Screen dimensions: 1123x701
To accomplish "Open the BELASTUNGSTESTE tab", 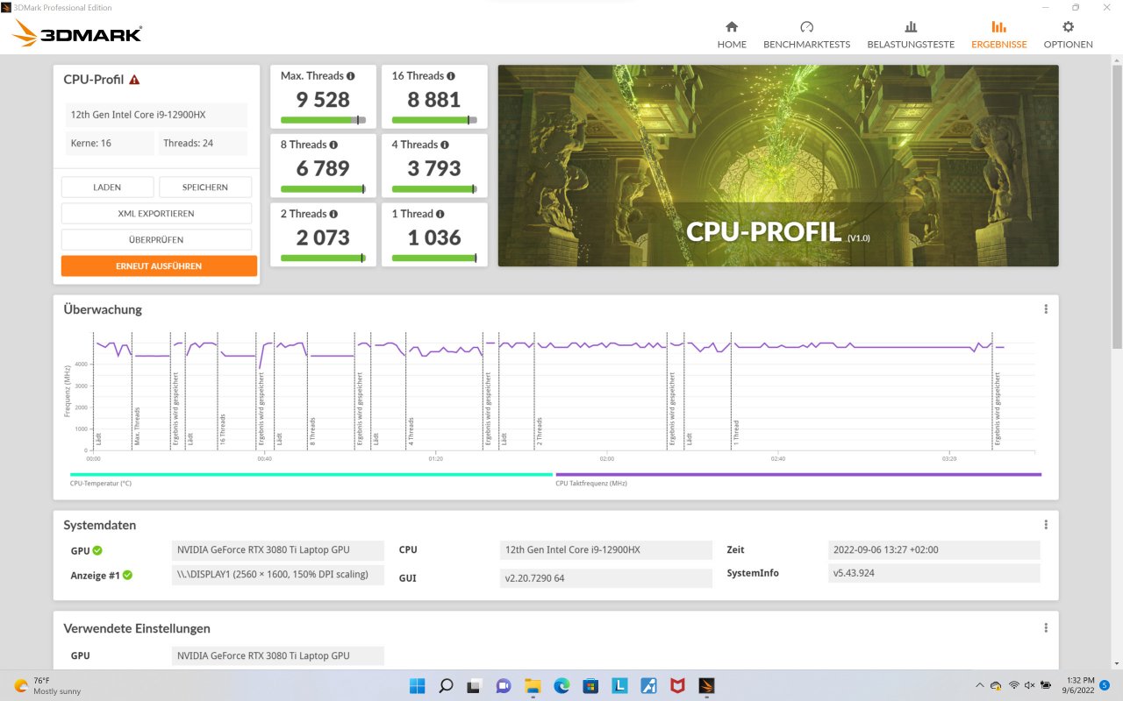I will pyautogui.click(x=911, y=35).
